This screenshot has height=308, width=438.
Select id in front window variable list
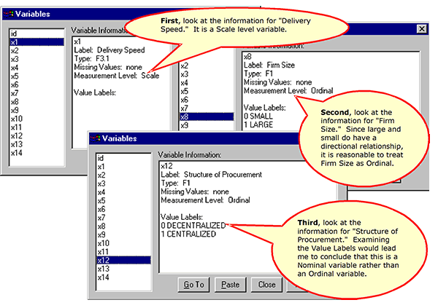pos(123,158)
